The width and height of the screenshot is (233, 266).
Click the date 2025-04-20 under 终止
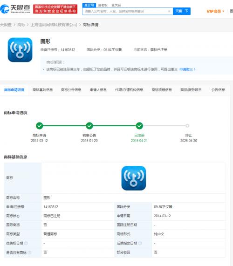click(189, 141)
